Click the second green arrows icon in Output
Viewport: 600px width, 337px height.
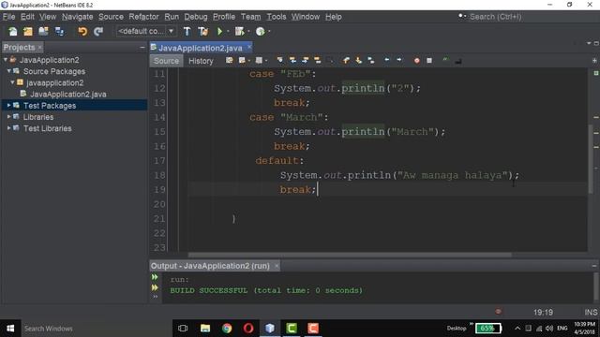point(155,287)
